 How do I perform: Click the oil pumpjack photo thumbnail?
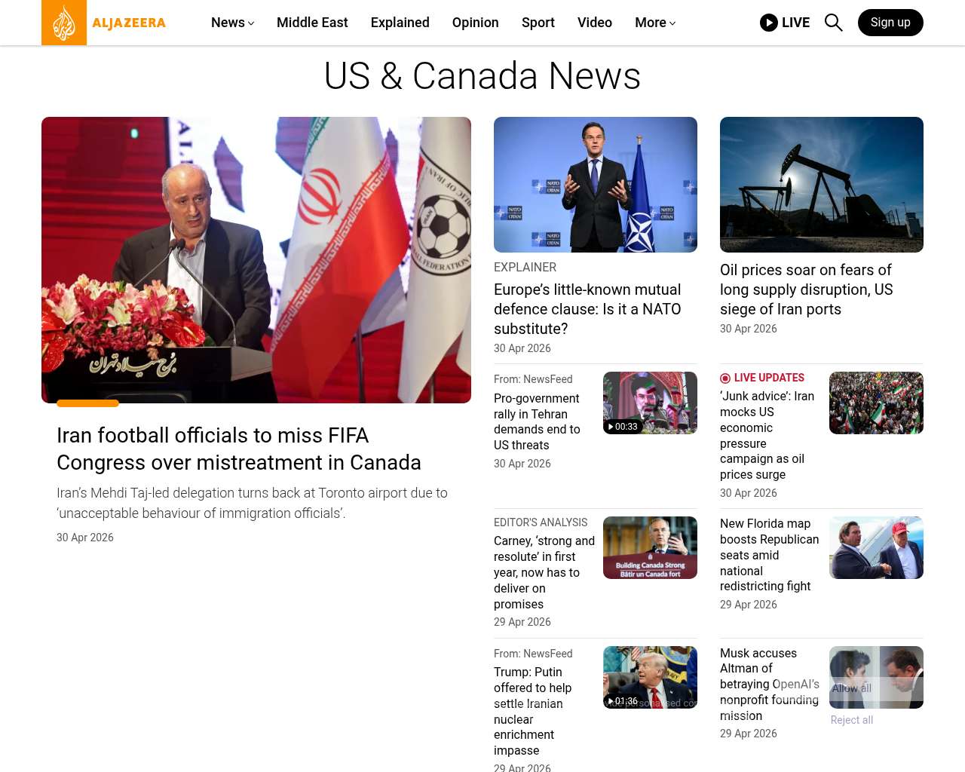click(x=822, y=185)
